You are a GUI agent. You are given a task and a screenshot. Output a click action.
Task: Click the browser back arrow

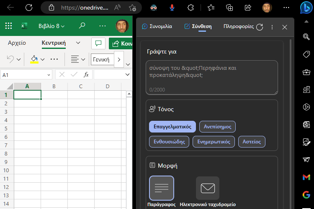pyautogui.click(x=10, y=8)
